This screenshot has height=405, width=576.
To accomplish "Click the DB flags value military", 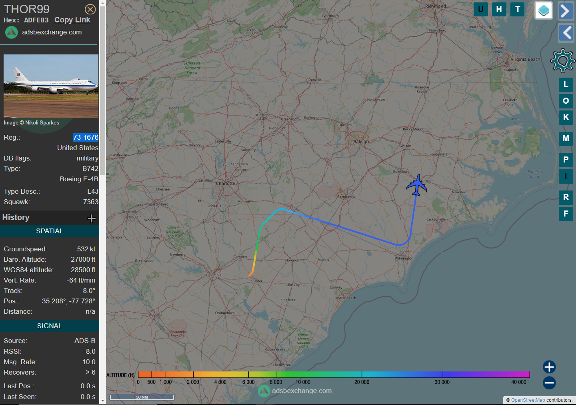I will click(x=88, y=158).
